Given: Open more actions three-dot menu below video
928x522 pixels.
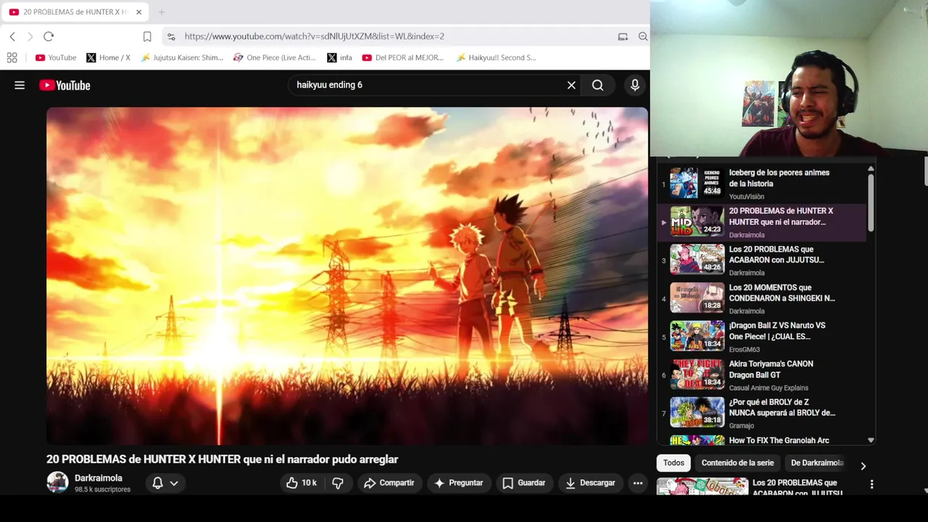Looking at the screenshot, I should (x=638, y=483).
